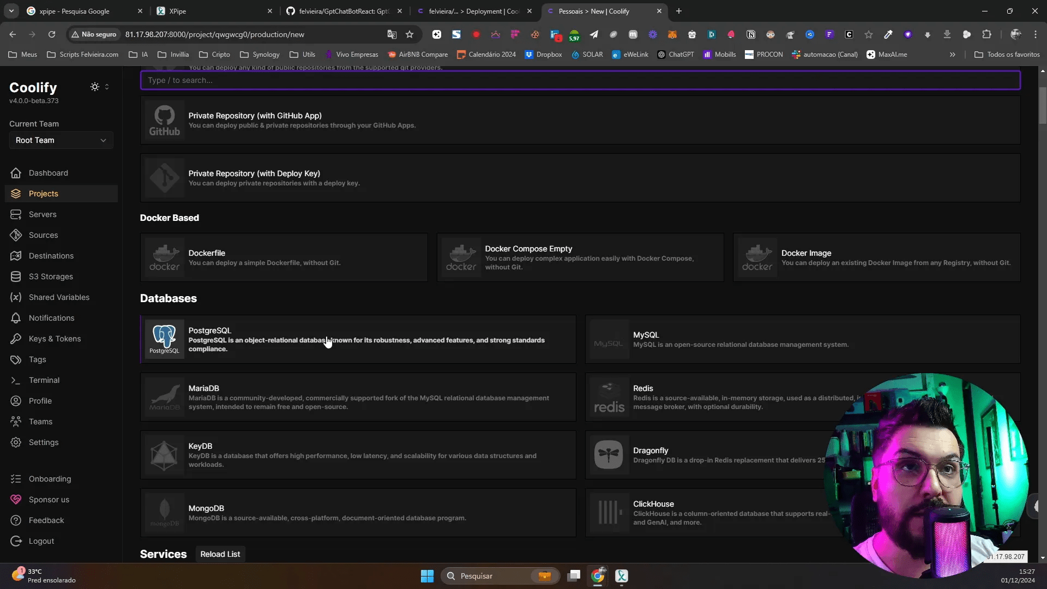Choose Dockerfile deployment option
The image size is (1047, 589).
284,257
